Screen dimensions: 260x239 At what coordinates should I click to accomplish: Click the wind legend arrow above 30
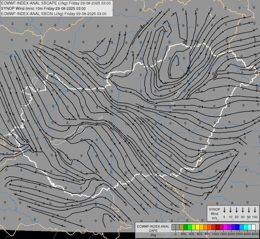[x=242, y=210]
